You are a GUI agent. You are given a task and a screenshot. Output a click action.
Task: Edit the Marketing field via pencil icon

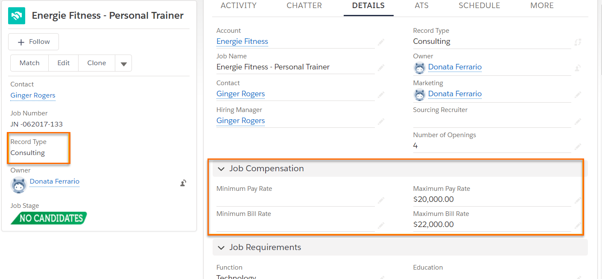coord(578,94)
